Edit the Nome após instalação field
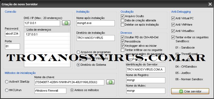 point(96,23)
